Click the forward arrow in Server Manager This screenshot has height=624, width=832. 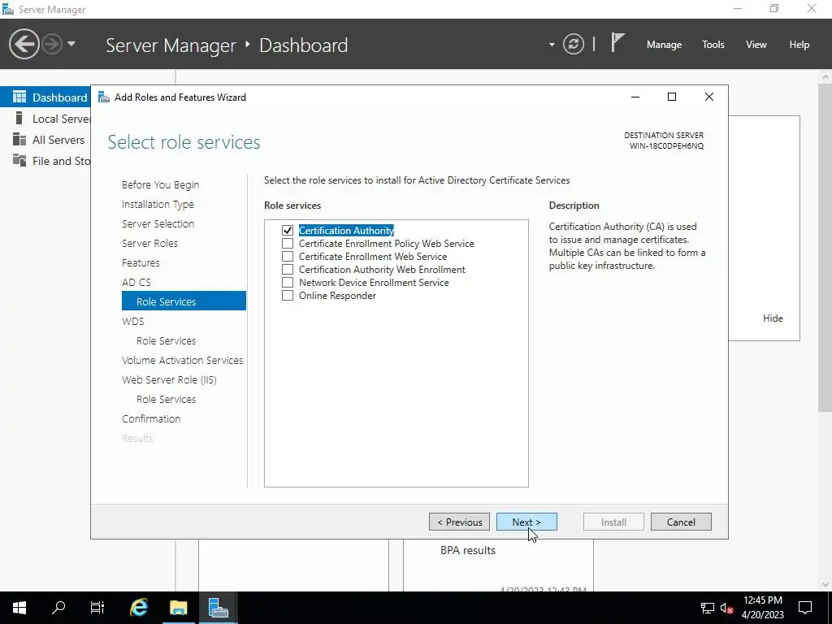coord(52,44)
